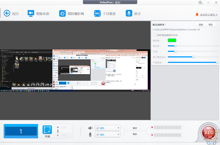Toggle the microphone input device checkbox
The height and width of the screenshot is (145, 220).
coord(98,135)
